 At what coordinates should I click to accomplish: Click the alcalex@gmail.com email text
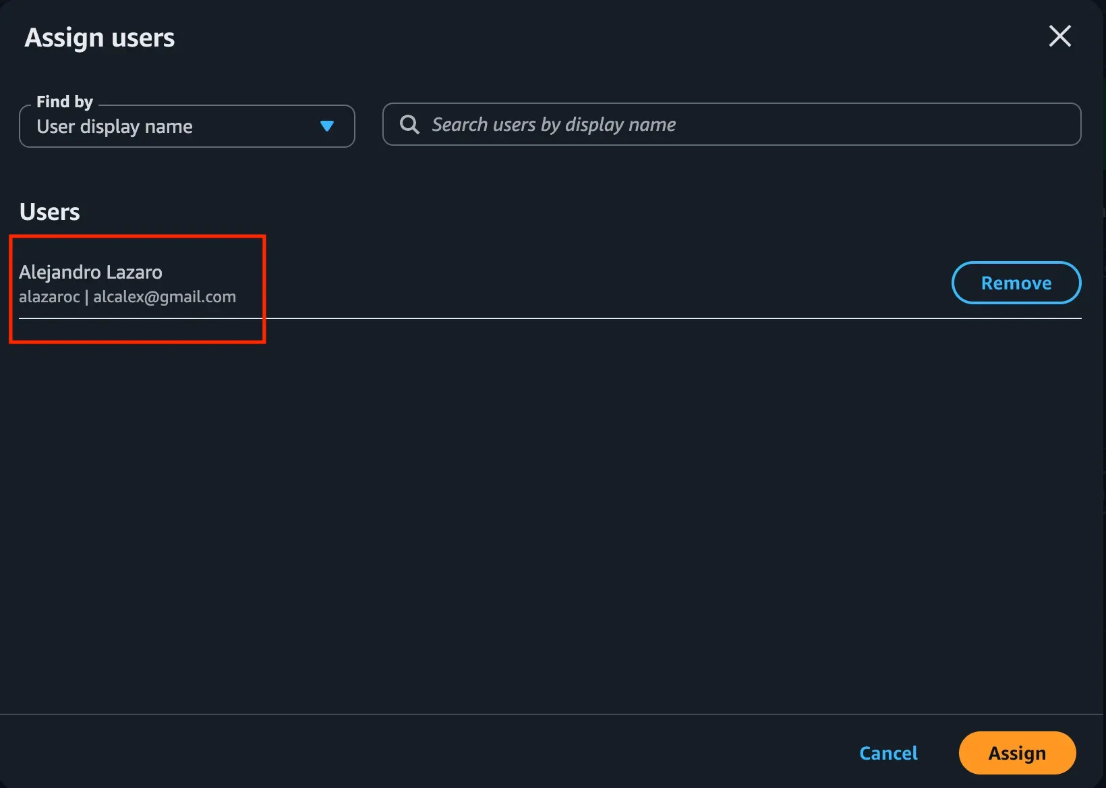click(165, 297)
